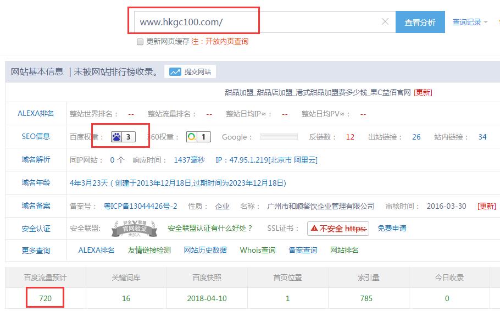Image resolution: width=500 pixels, height=311 pixels.
Task: Open the 查询记录 dropdown
Action: tap(470, 22)
